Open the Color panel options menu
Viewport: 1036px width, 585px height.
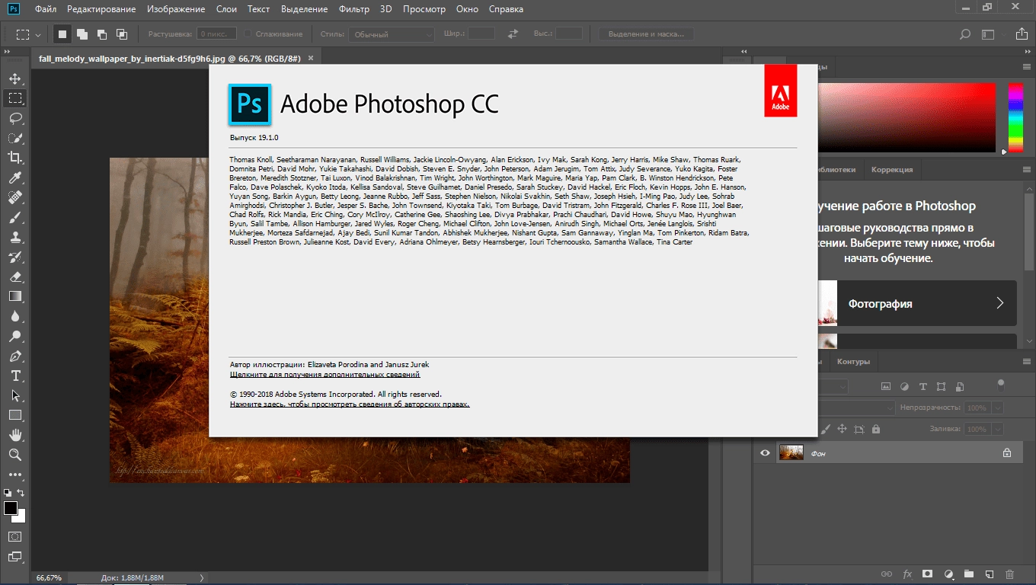(x=1026, y=67)
